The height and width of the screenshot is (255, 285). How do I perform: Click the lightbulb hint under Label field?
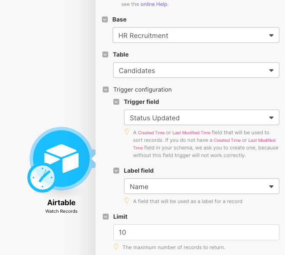click(126, 201)
